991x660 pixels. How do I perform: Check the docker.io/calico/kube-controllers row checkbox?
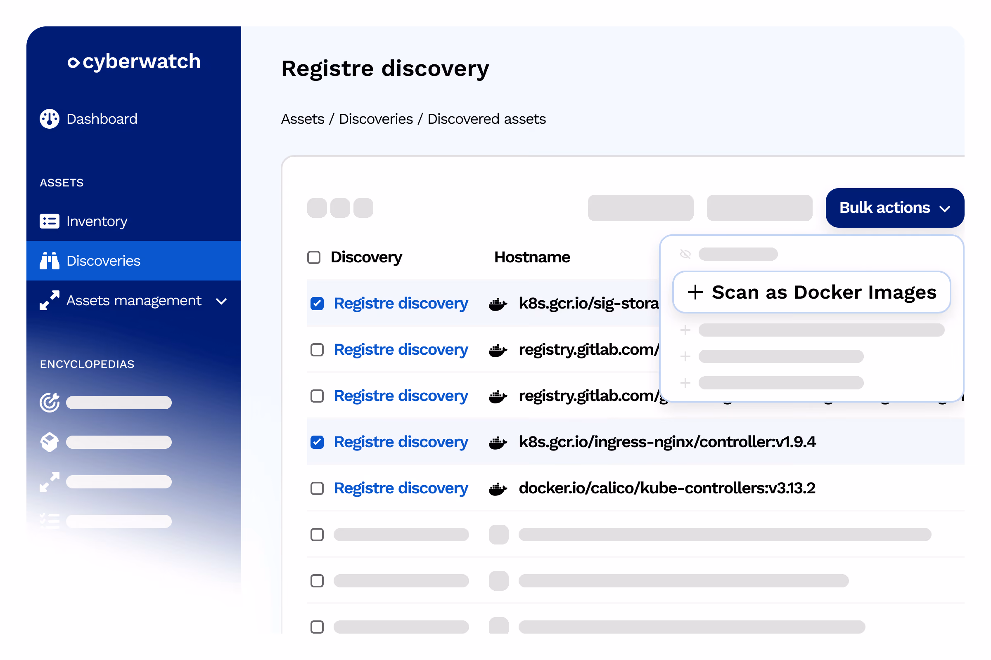coord(317,488)
